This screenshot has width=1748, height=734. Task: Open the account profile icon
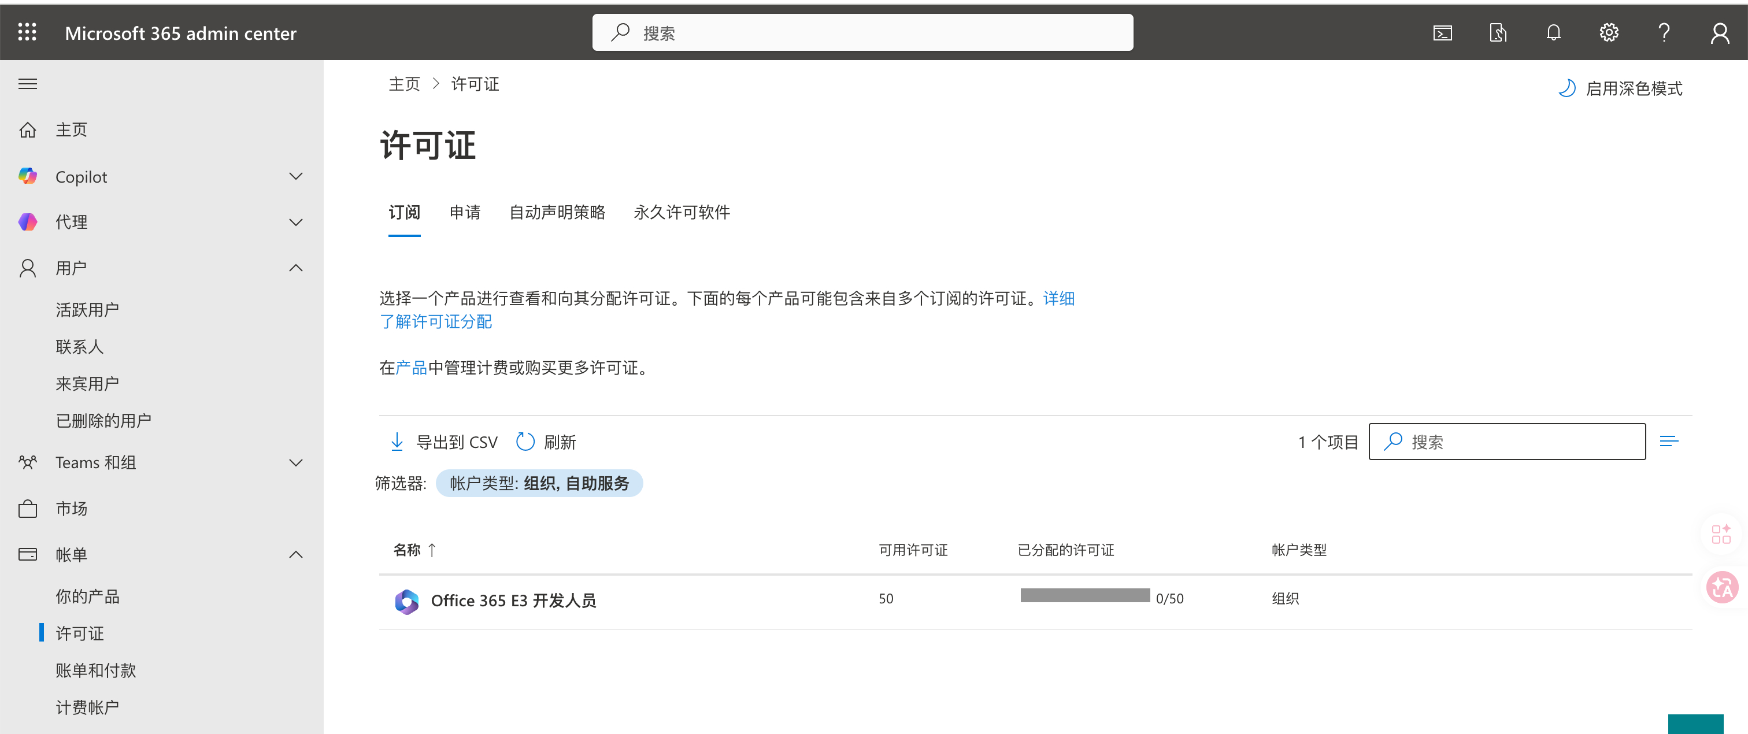(1720, 32)
